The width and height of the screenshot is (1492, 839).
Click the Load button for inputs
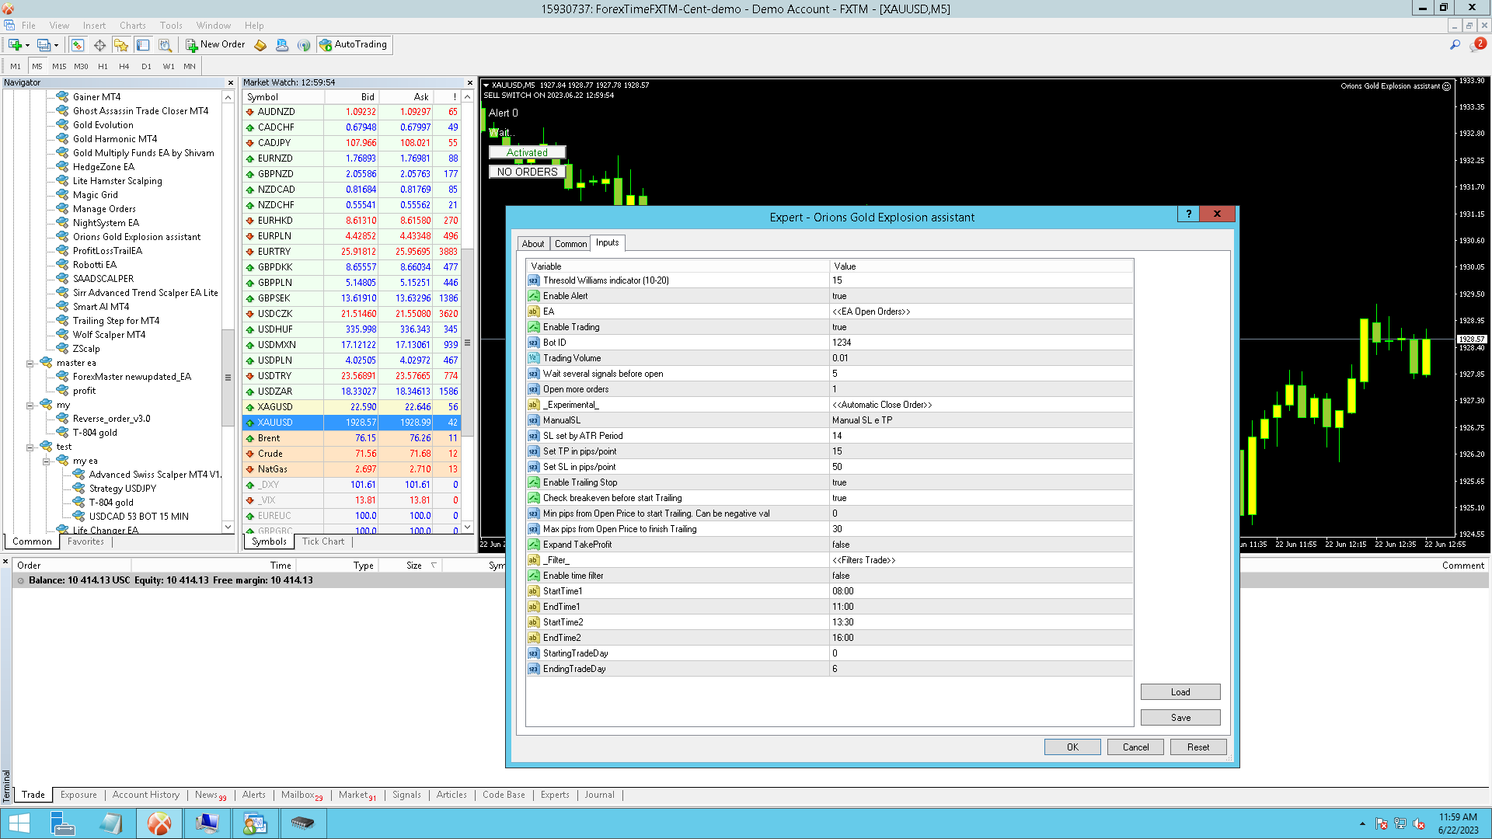click(x=1180, y=692)
